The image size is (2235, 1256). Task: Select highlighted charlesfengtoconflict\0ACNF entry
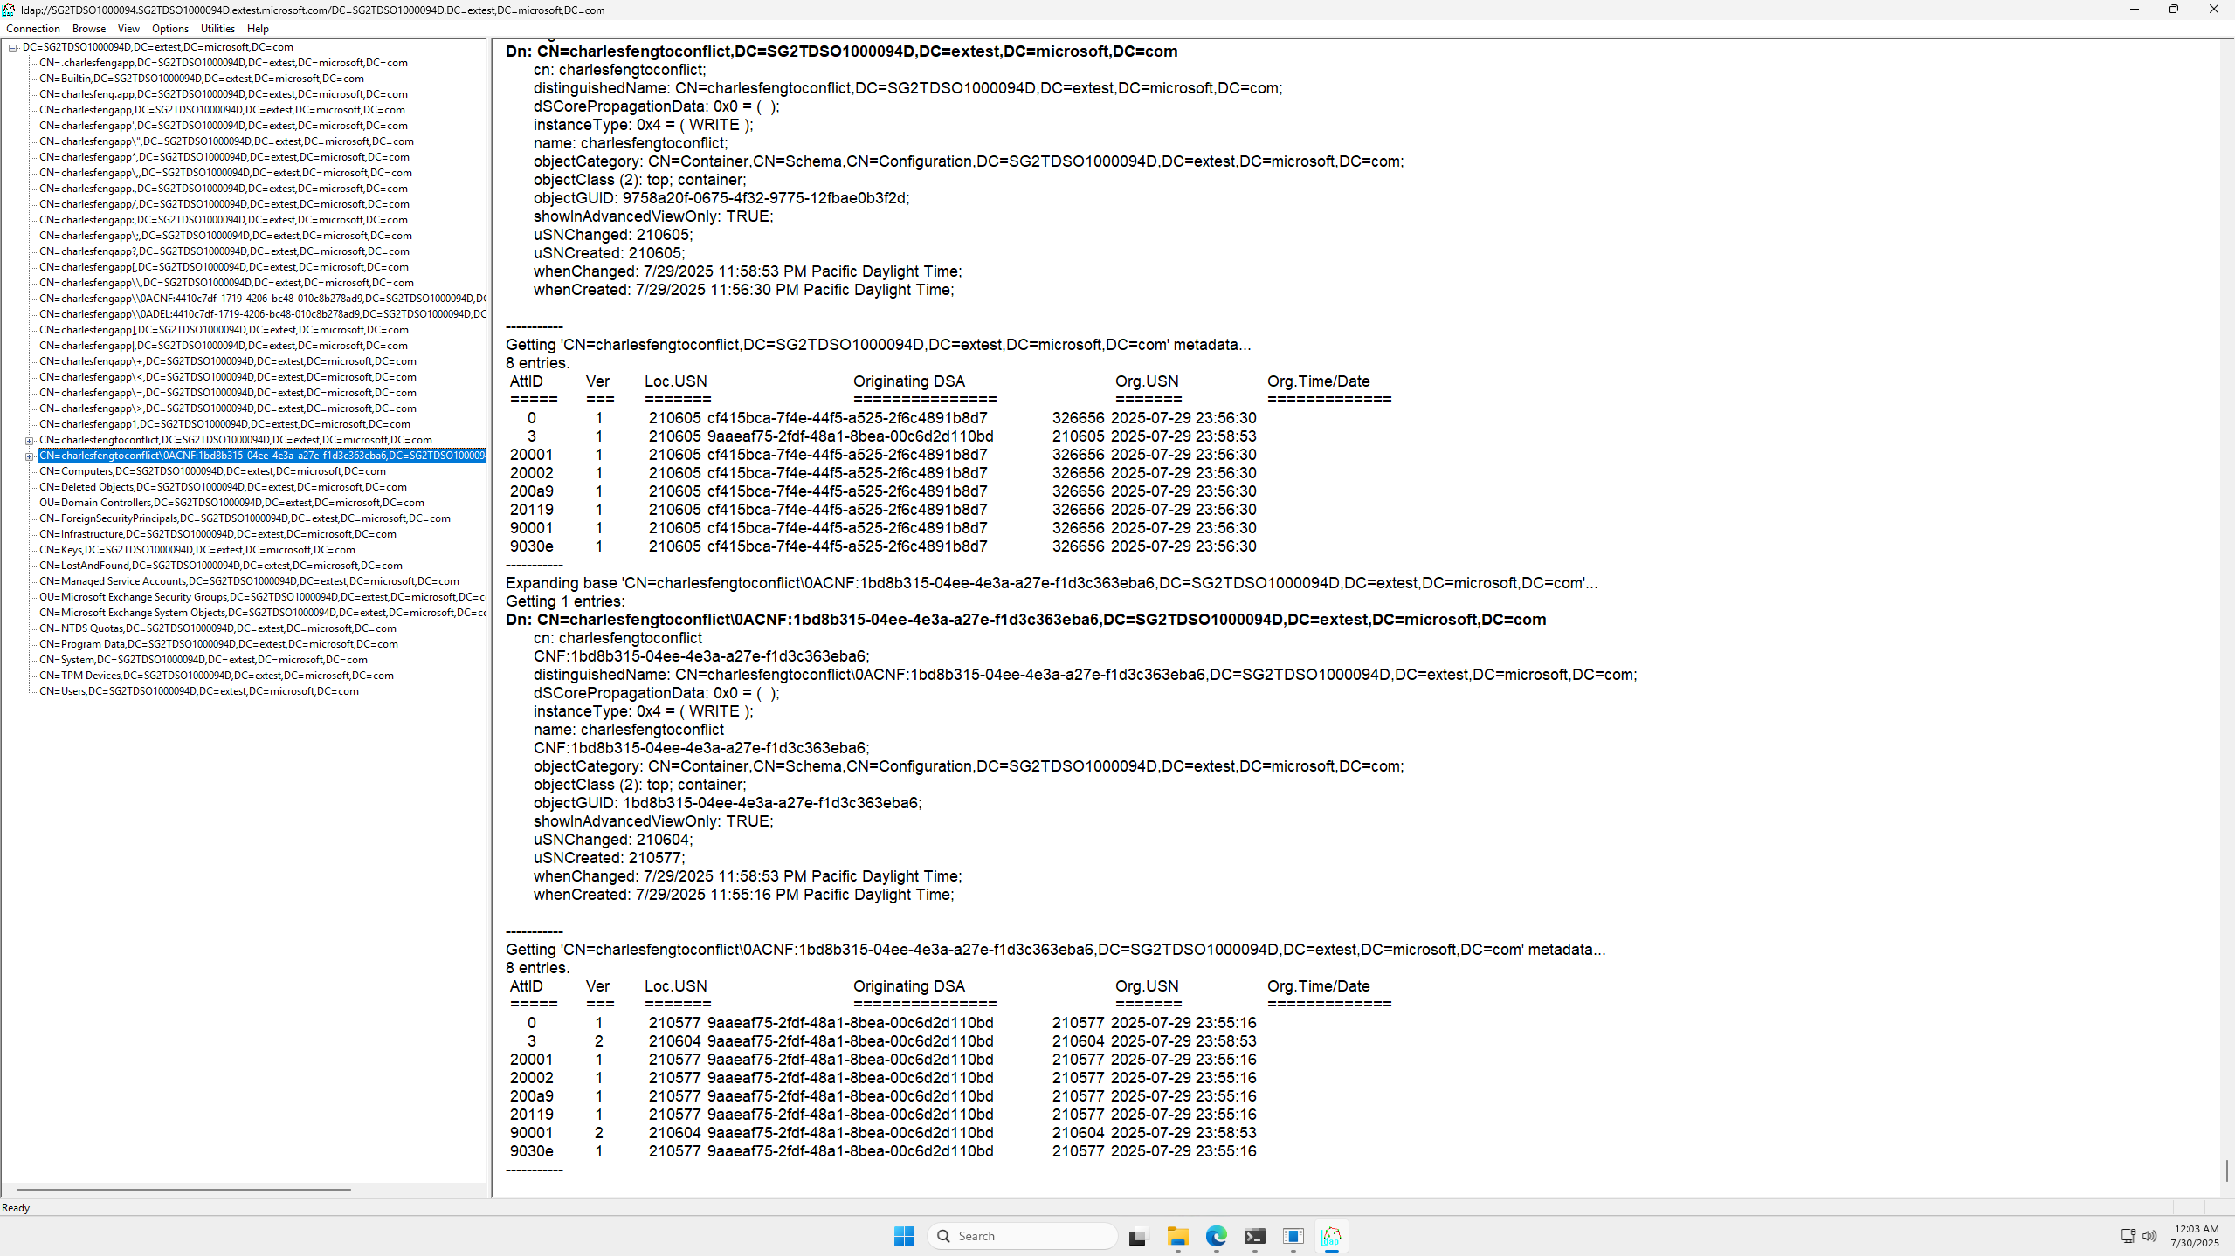tap(262, 456)
